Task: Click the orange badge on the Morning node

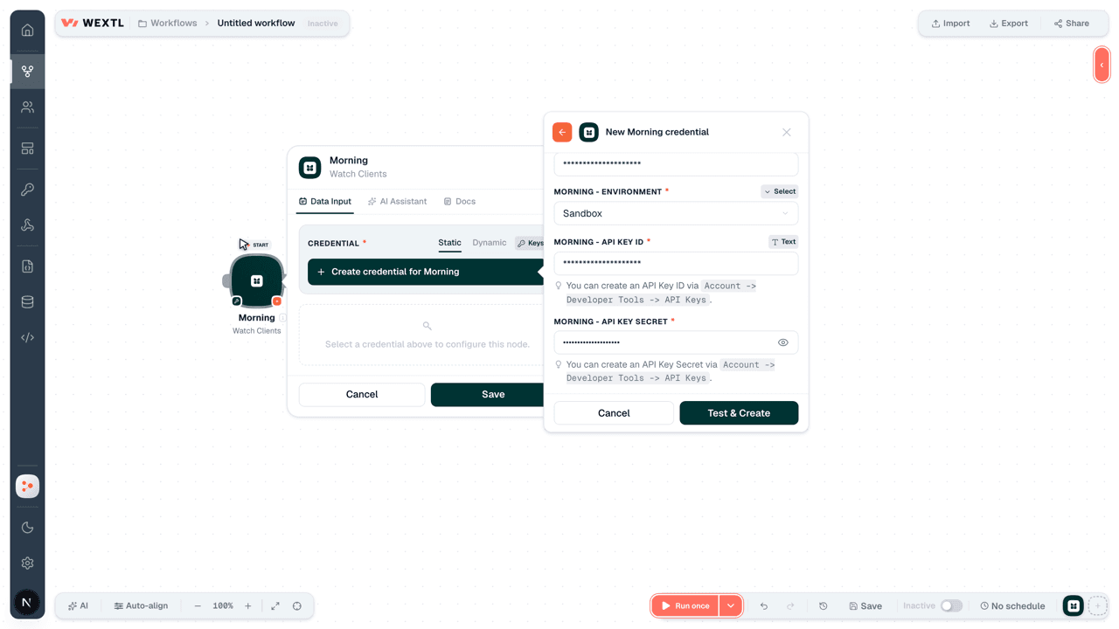Action: click(277, 301)
